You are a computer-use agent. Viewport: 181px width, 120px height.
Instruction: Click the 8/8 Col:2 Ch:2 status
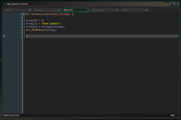point(11,115)
